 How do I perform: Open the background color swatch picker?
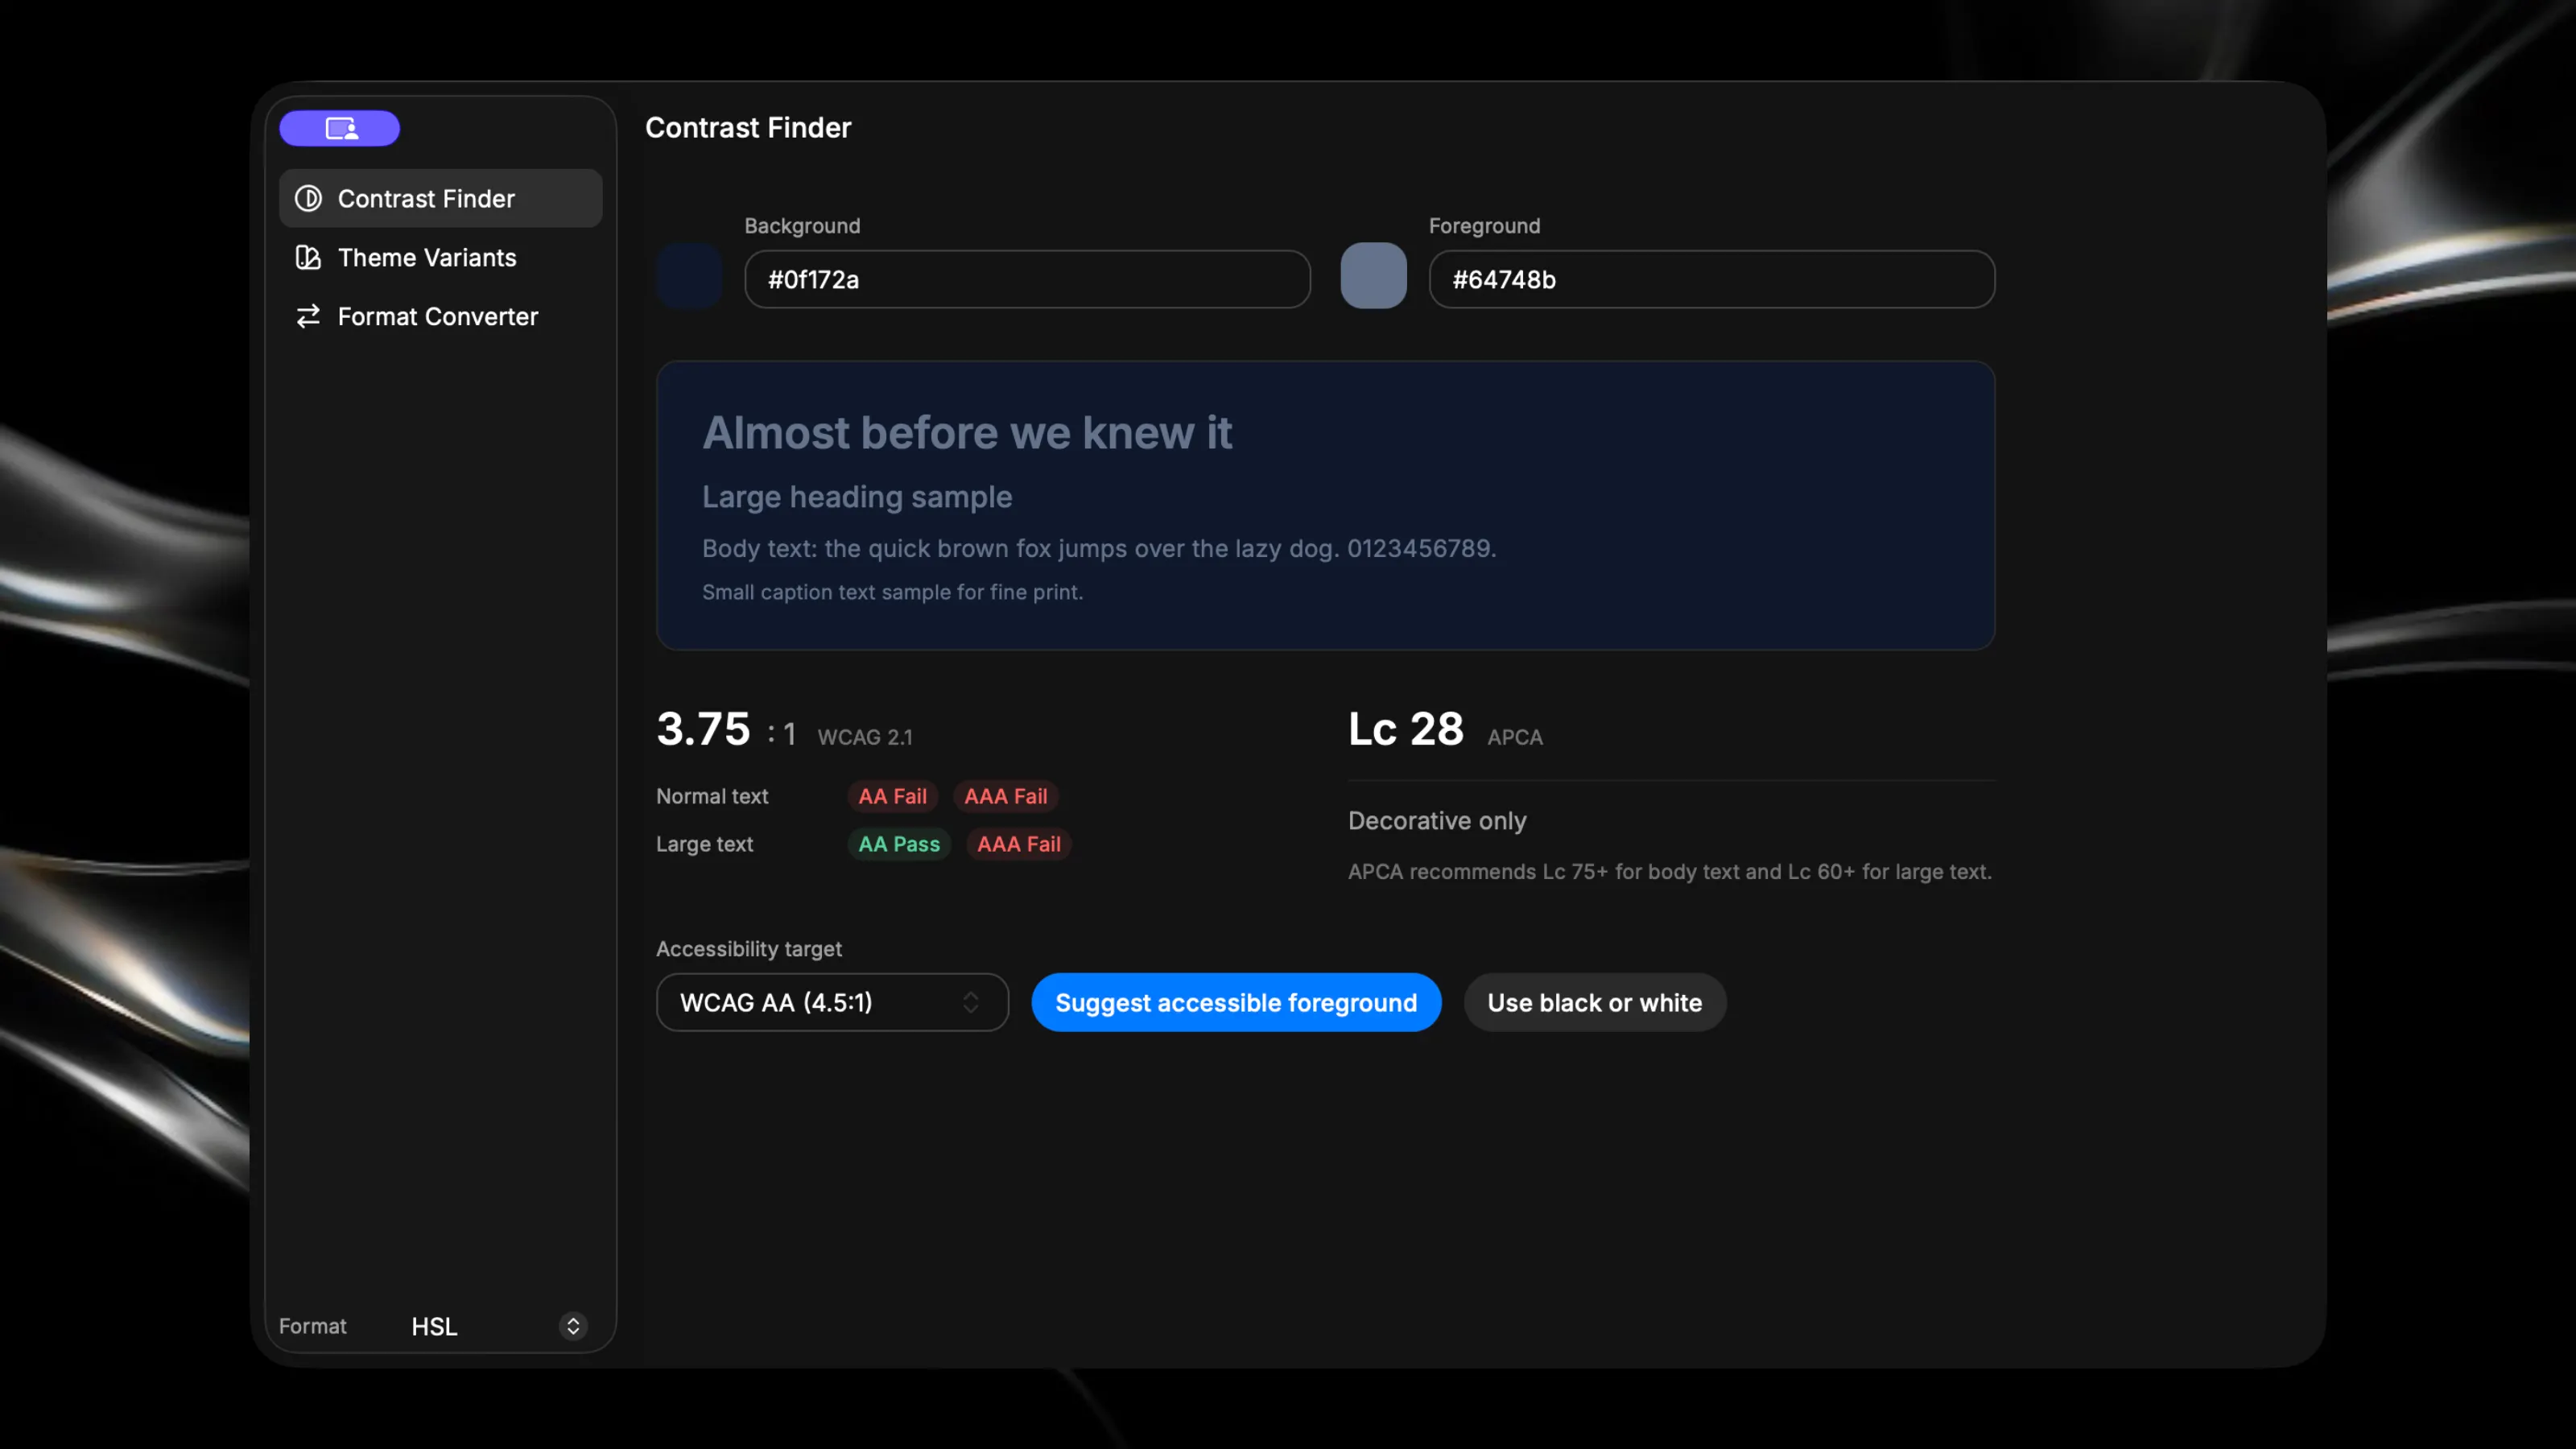[689, 275]
